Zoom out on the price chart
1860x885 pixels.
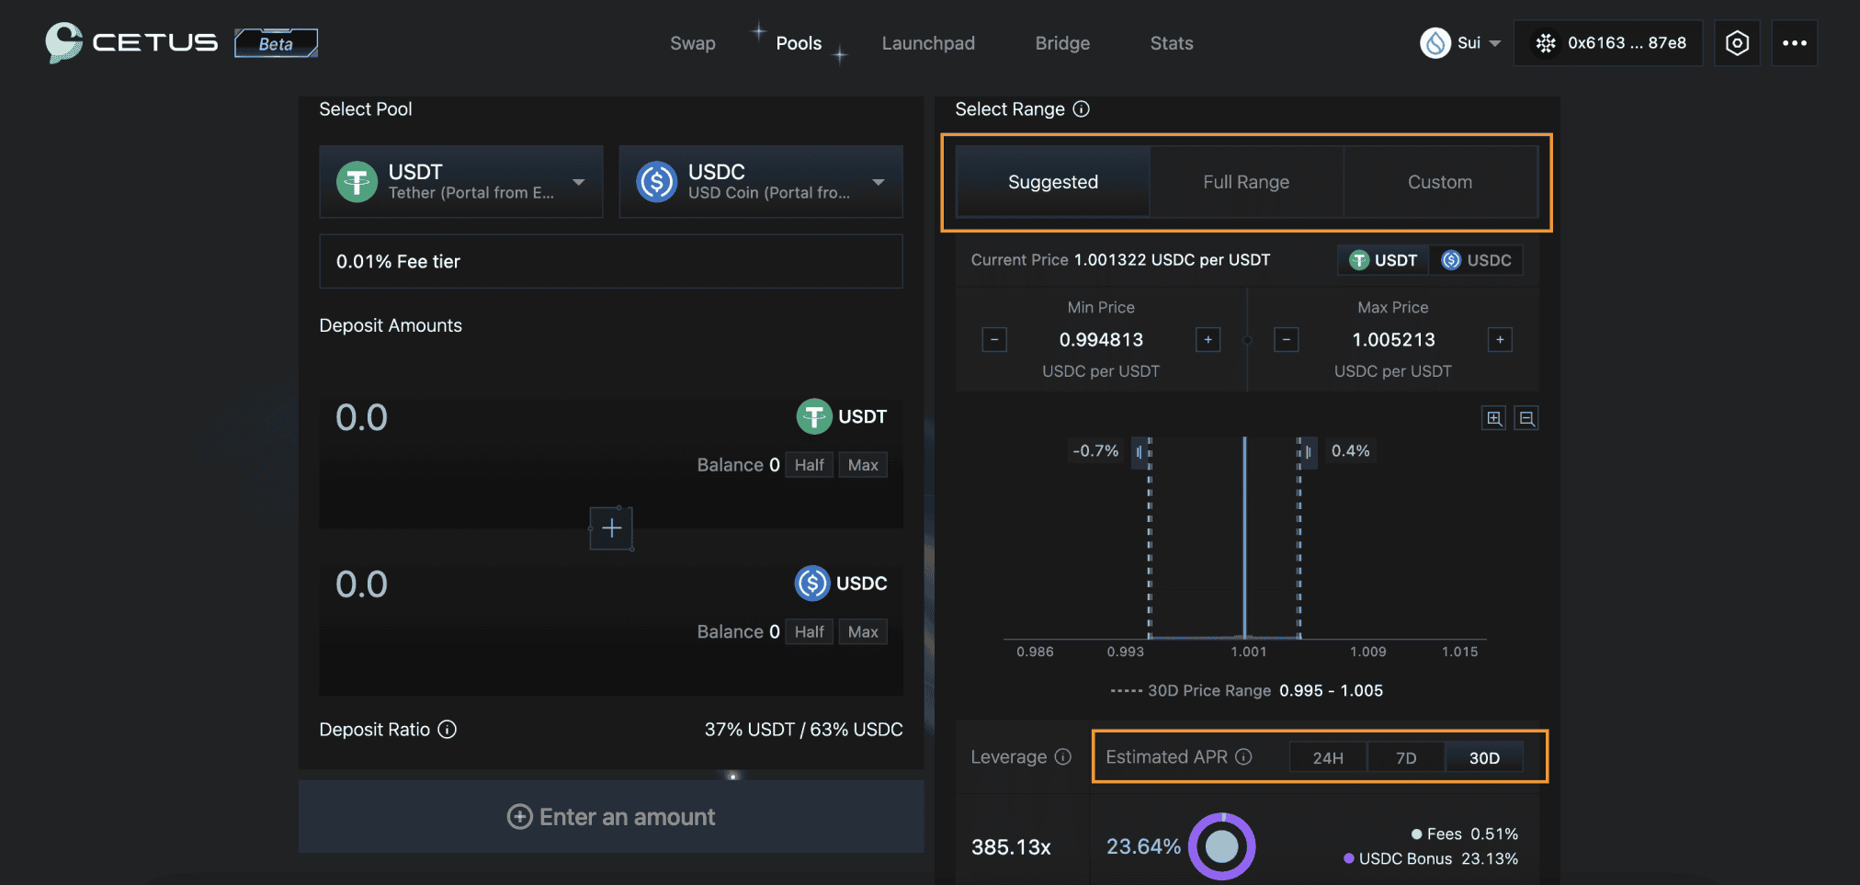[x=1526, y=418]
